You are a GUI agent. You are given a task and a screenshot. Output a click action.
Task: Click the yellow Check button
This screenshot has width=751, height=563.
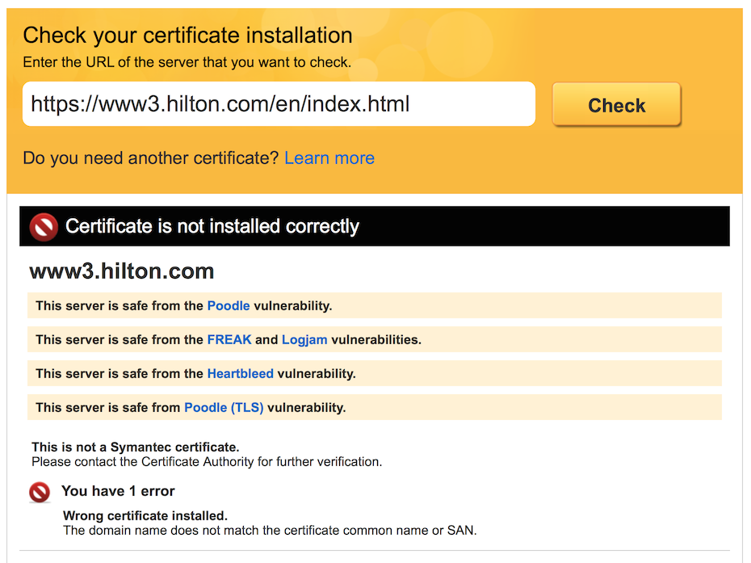(x=616, y=104)
